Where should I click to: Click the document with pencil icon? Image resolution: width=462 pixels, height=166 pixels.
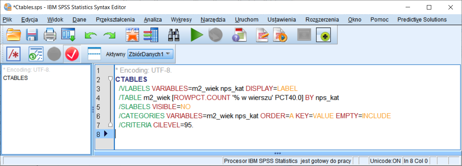click(x=263, y=35)
